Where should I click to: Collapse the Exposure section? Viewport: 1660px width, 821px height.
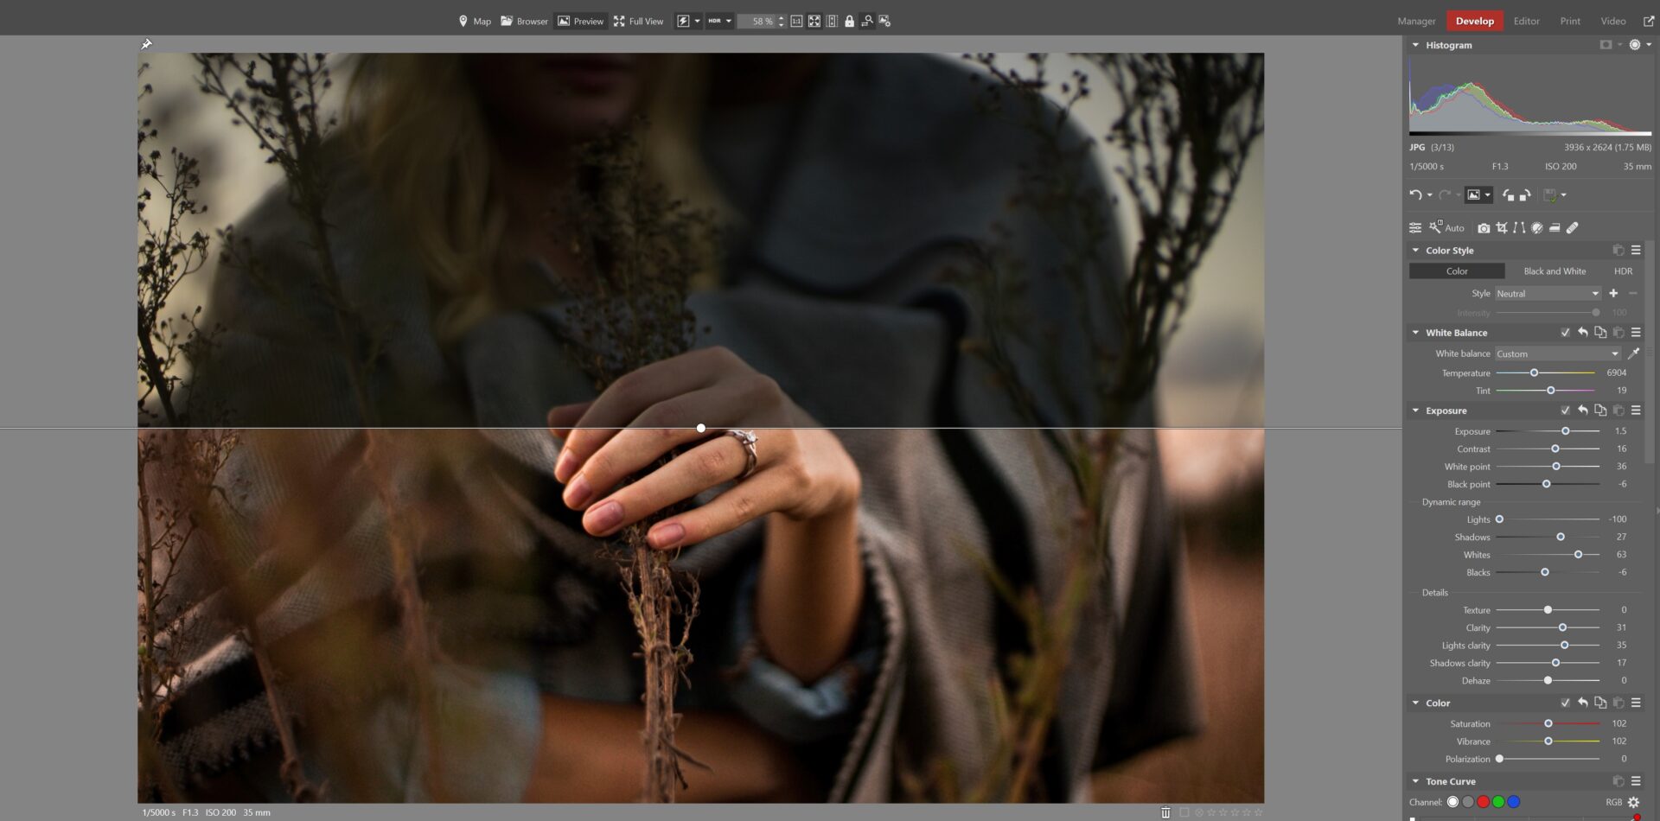(x=1415, y=410)
